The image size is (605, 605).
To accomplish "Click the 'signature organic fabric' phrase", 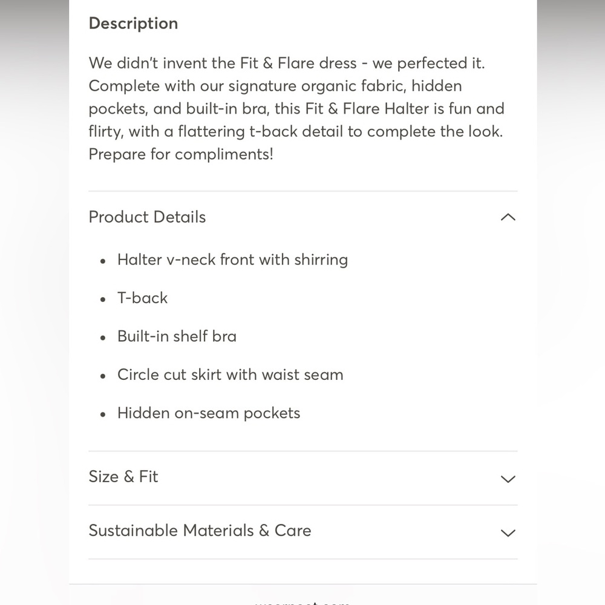I will [x=318, y=86].
